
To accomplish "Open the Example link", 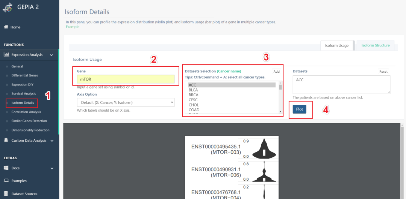I will tap(73, 27).
